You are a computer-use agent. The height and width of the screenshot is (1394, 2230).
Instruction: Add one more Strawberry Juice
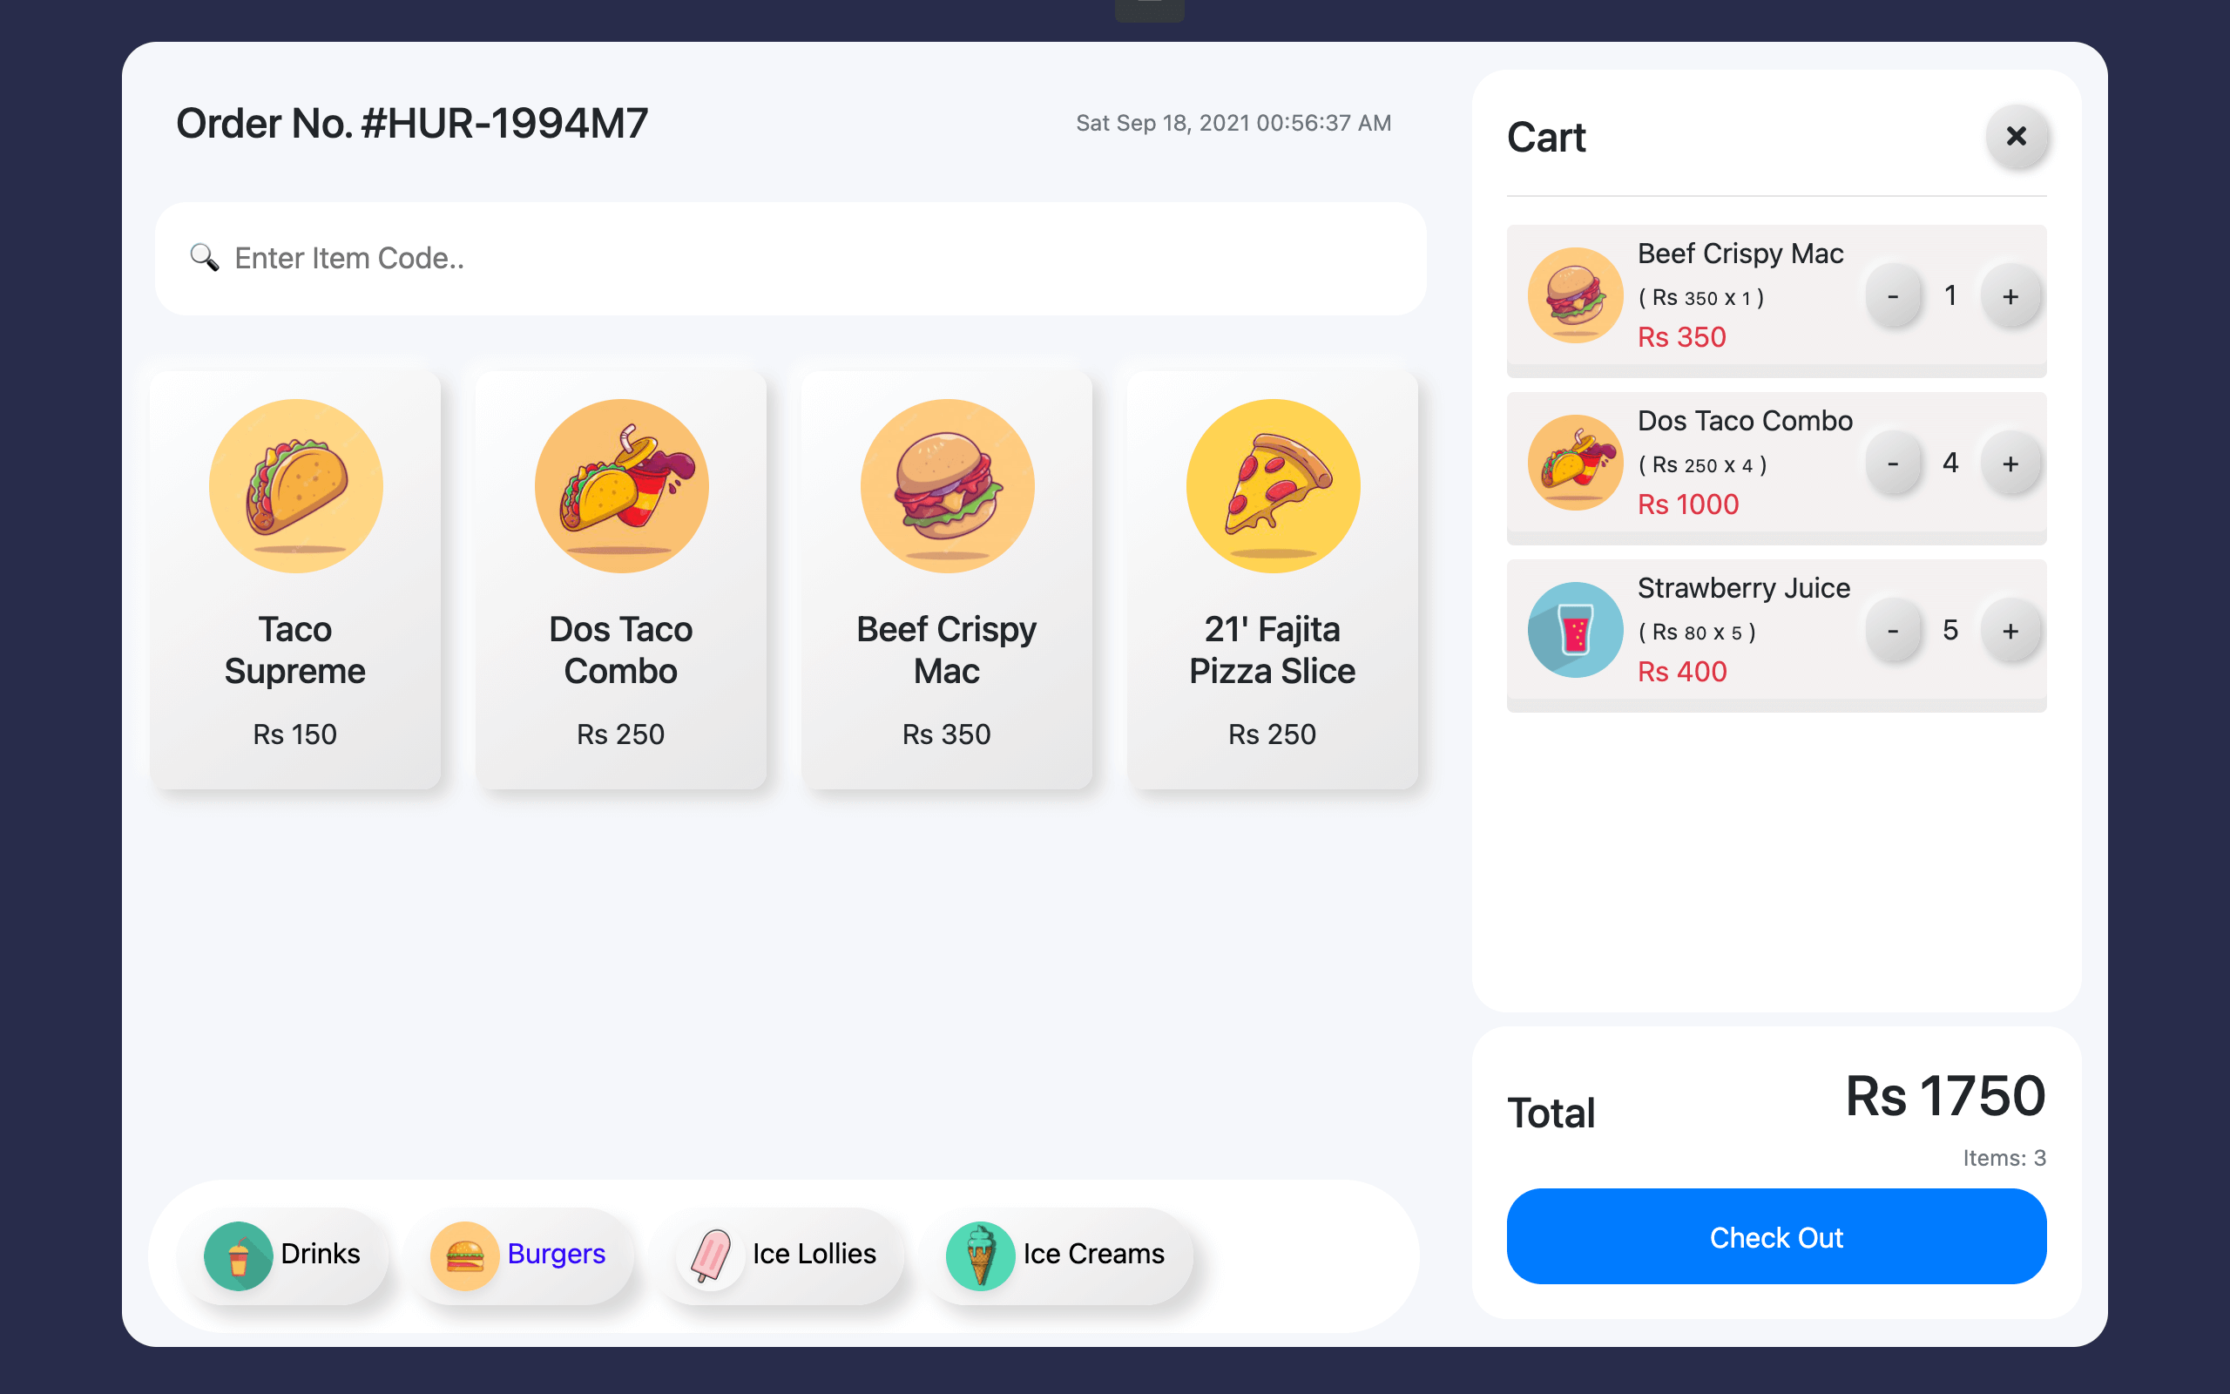click(x=2010, y=631)
